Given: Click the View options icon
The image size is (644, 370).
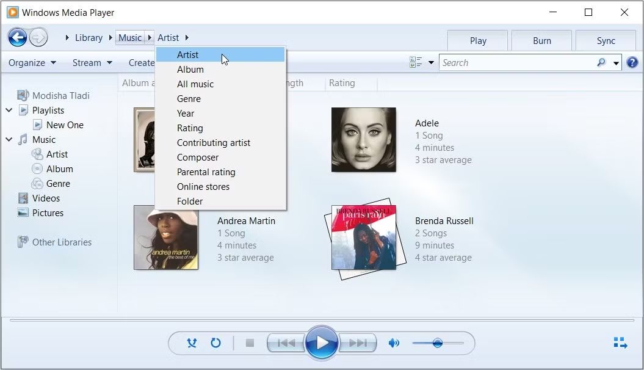Looking at the screenshot, I should point(416,62).
